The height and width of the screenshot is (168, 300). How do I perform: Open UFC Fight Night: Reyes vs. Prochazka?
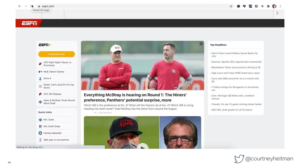point(57,64)
